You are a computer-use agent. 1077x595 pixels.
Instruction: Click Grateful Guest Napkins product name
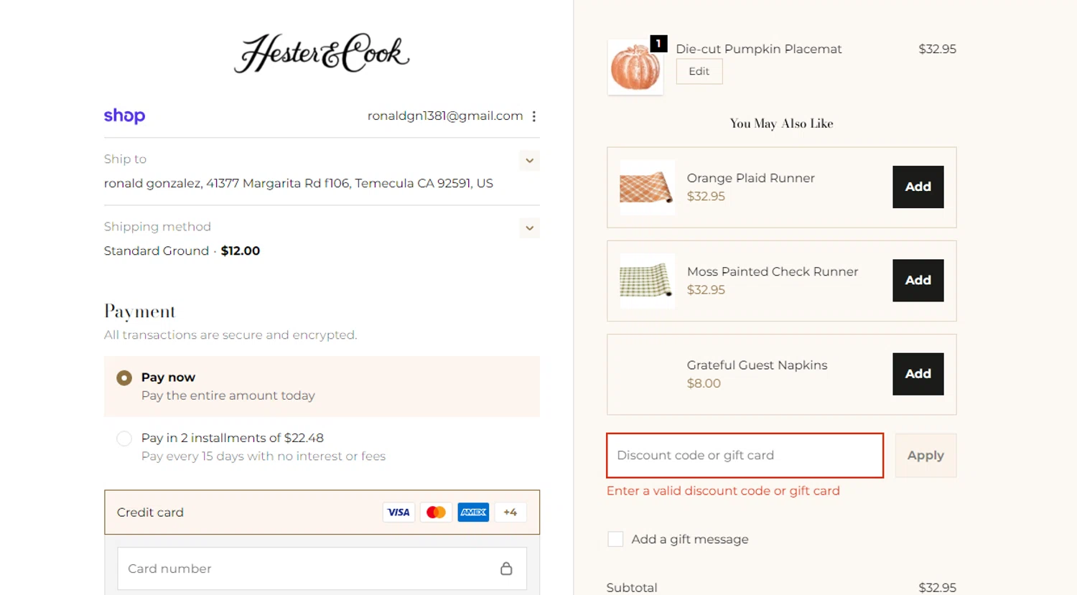[757, 365]
